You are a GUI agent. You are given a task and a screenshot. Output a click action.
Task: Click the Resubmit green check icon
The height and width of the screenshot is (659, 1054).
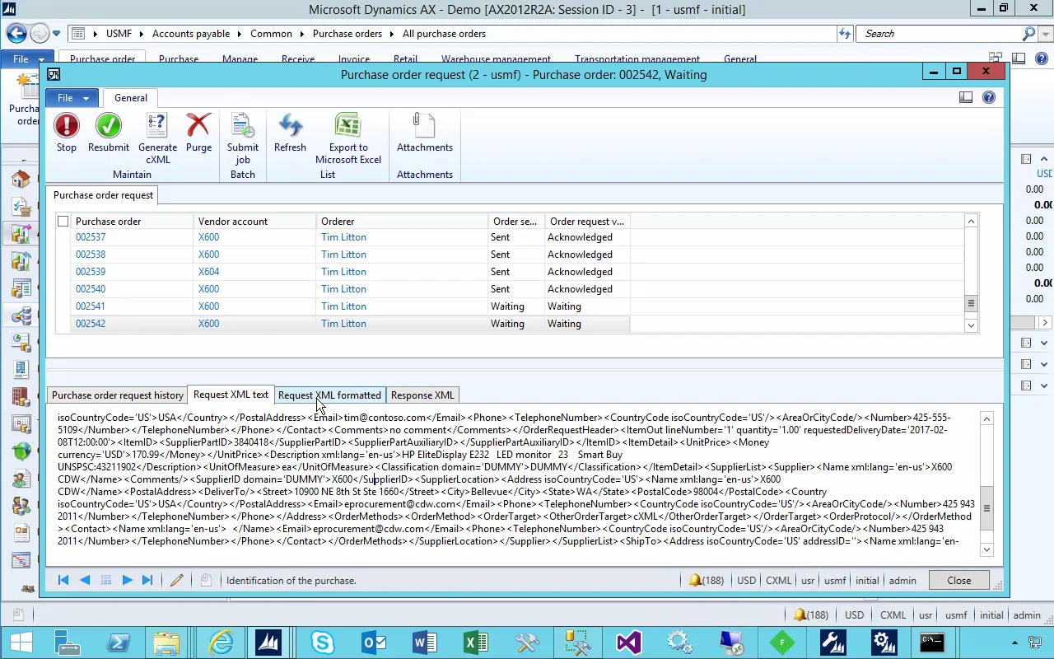108,126
